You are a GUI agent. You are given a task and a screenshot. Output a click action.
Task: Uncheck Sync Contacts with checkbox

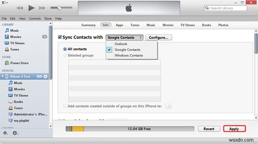60,37
